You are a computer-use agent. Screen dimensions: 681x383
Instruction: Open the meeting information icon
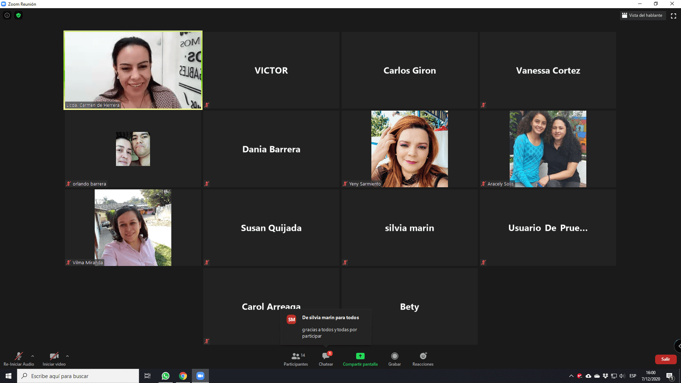tap(7, 15)
